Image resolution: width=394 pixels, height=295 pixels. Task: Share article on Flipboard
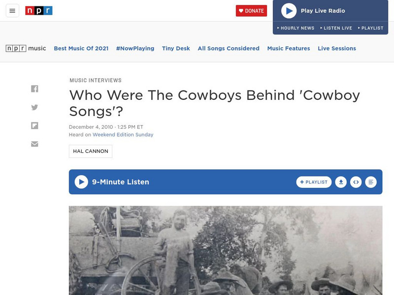pos(34,125)
